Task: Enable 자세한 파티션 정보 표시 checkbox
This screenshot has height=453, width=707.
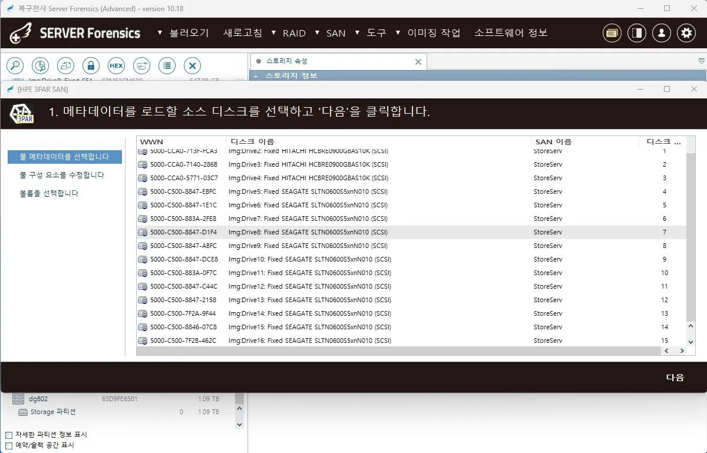Action: [9, 435]
